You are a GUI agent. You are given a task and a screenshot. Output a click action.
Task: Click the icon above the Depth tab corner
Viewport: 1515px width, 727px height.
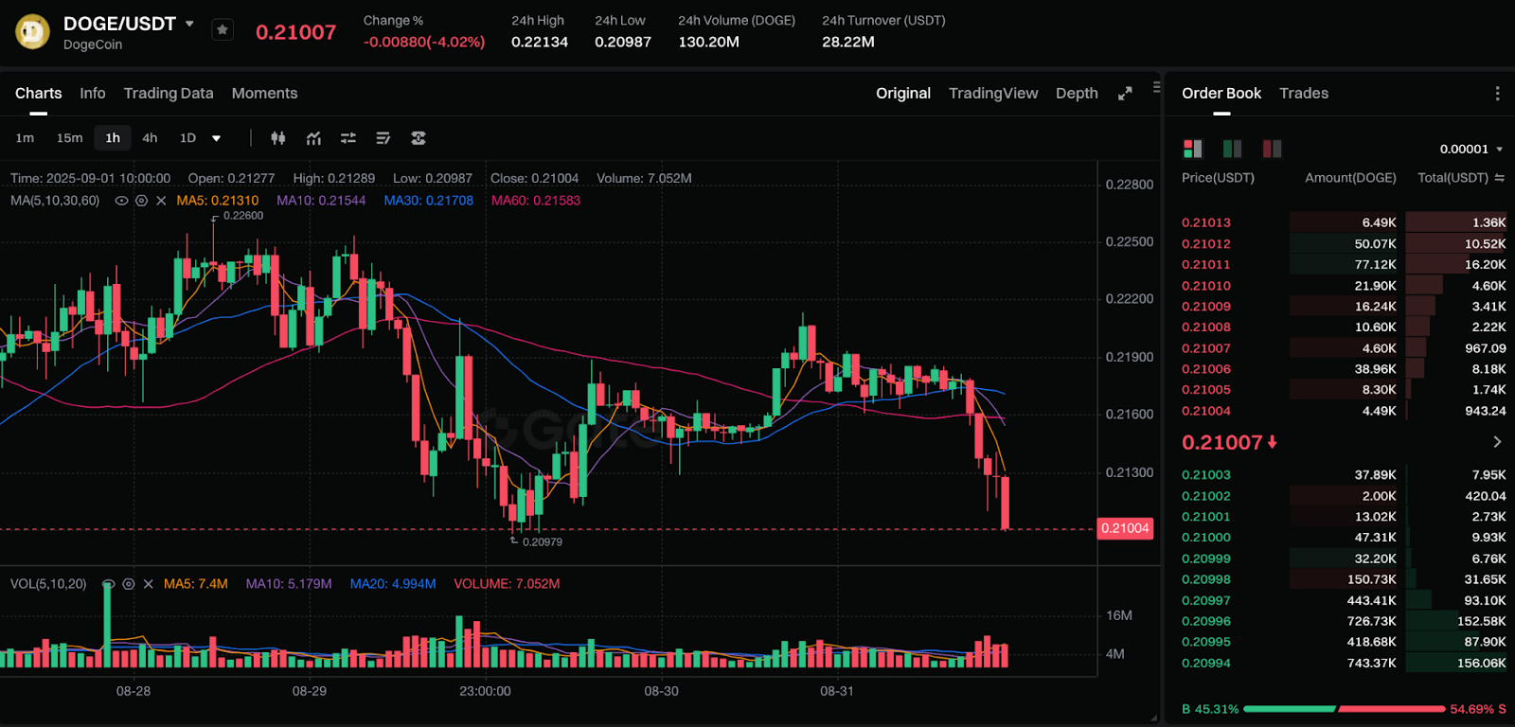[x=1156, y=87]
